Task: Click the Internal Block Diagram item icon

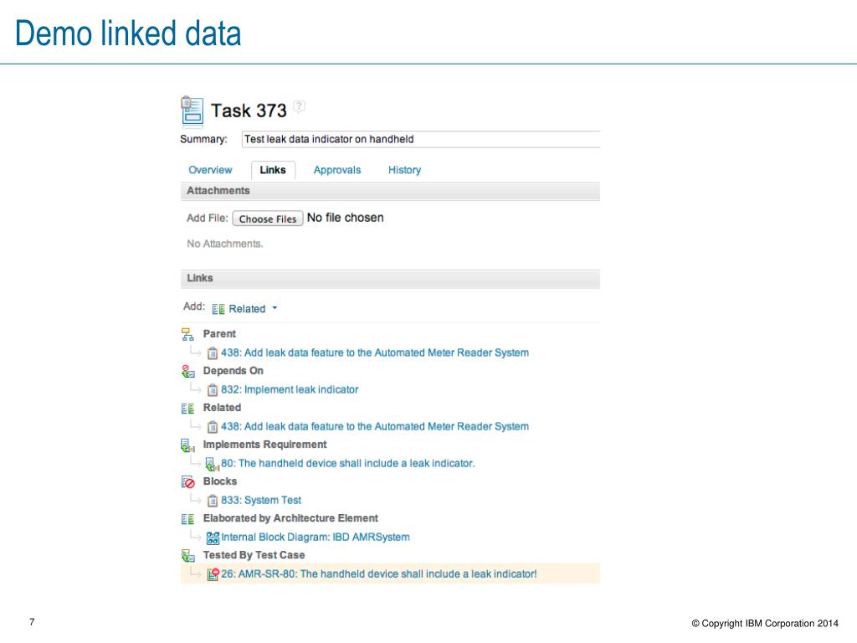Action: (213, 538)
